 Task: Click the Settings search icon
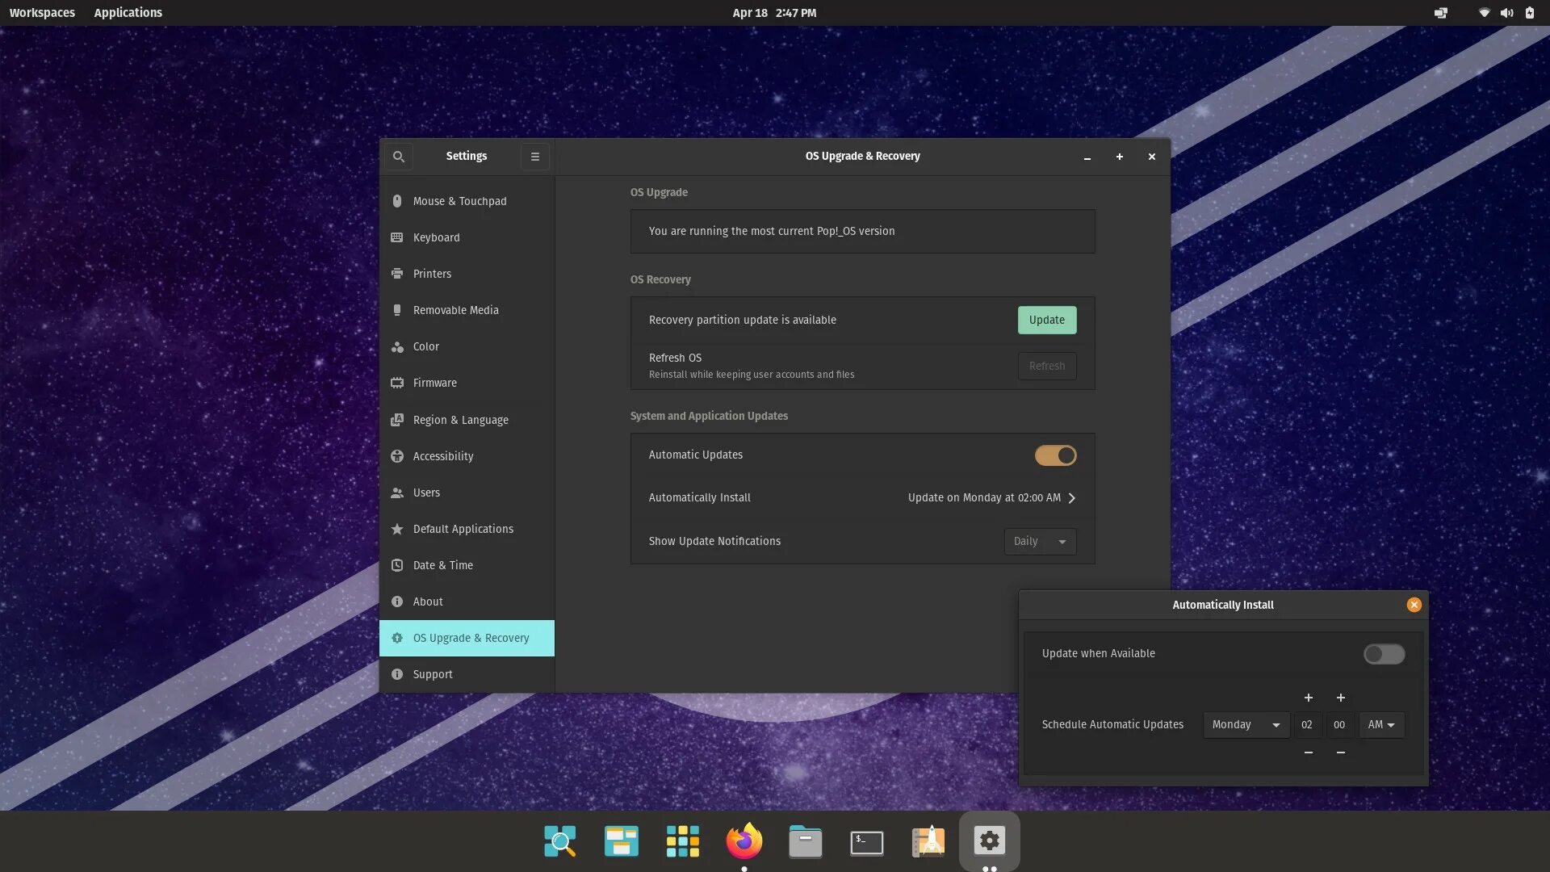click(x=398, y=157)
